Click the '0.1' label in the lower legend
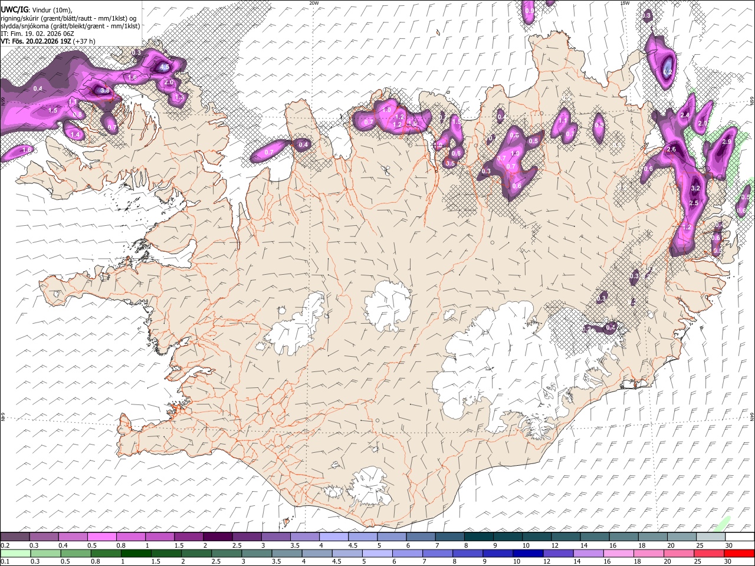Screen dimensions: 755x566 click(5, 562)
